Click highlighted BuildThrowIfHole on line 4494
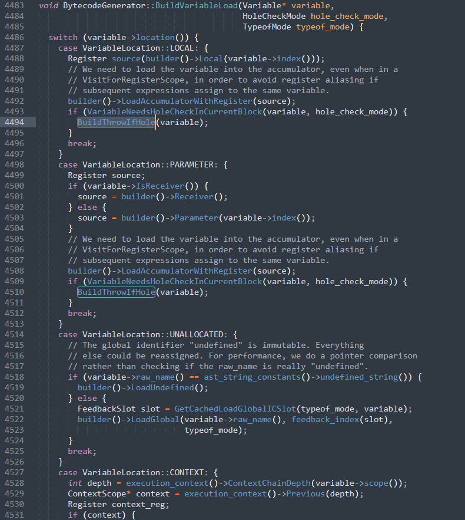The width and height of the screenshot is (465, 520). [117, 123]
